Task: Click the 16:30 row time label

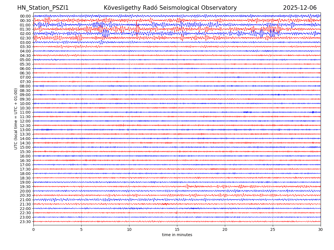Action: point(25,161)
